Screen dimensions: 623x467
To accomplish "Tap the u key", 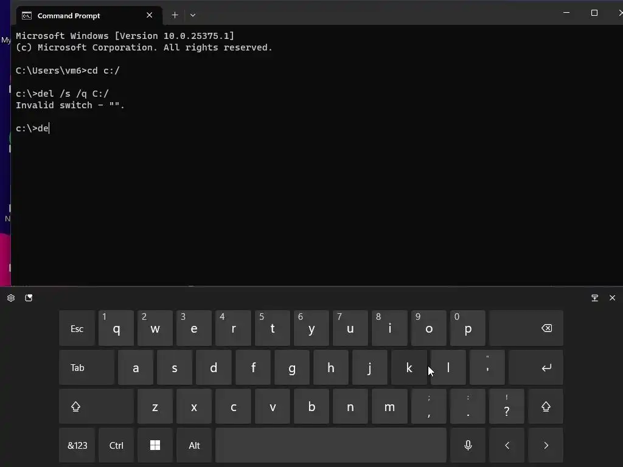I will tap(350, 328).
